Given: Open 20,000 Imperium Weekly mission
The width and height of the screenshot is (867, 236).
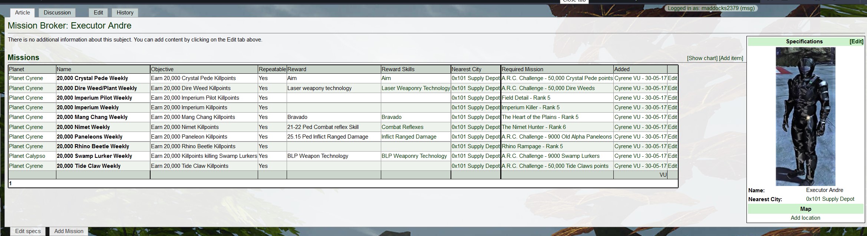Looking at the screenshot, I should [88, 107].
